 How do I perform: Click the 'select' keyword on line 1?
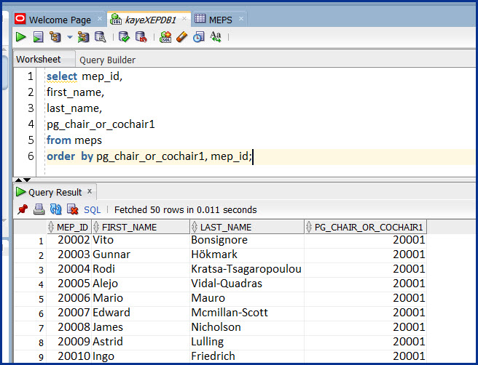62,76
